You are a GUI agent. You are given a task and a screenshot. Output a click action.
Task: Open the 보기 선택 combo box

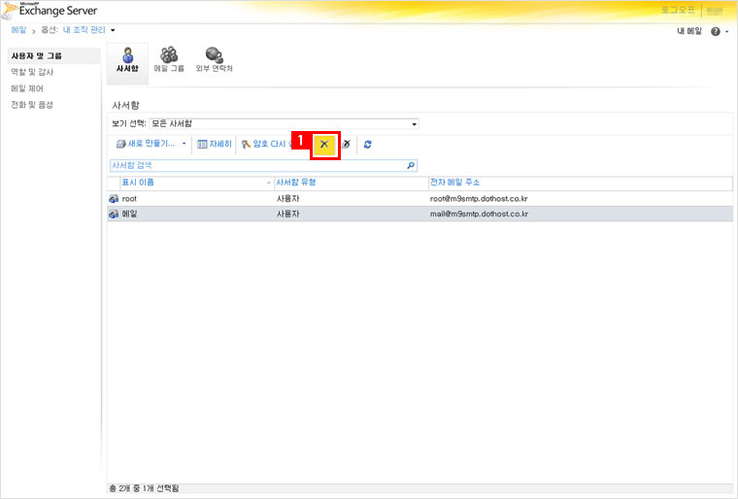284,124
